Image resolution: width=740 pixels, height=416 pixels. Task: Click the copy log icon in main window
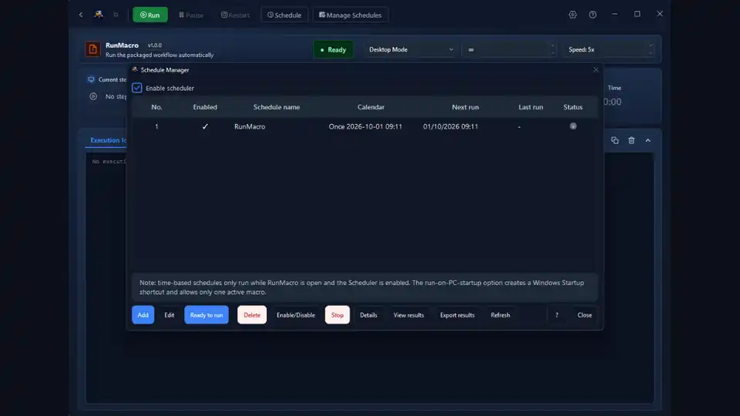[614, 140]
